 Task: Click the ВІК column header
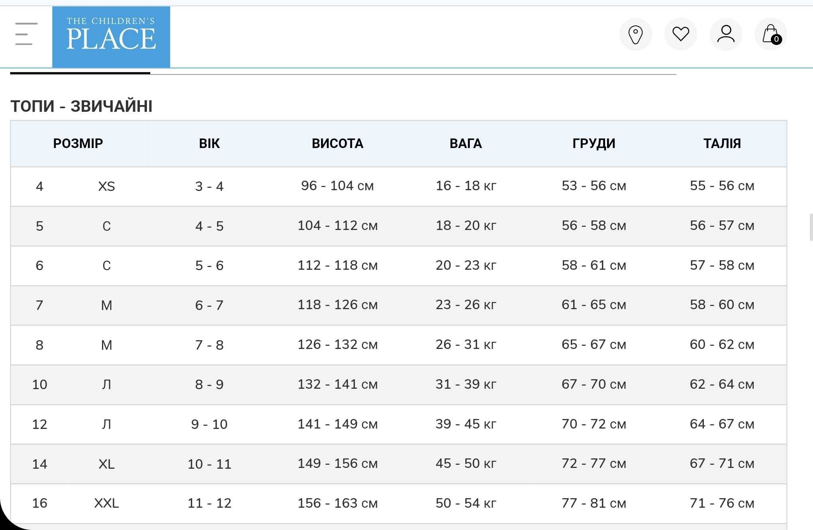[210, 143]
